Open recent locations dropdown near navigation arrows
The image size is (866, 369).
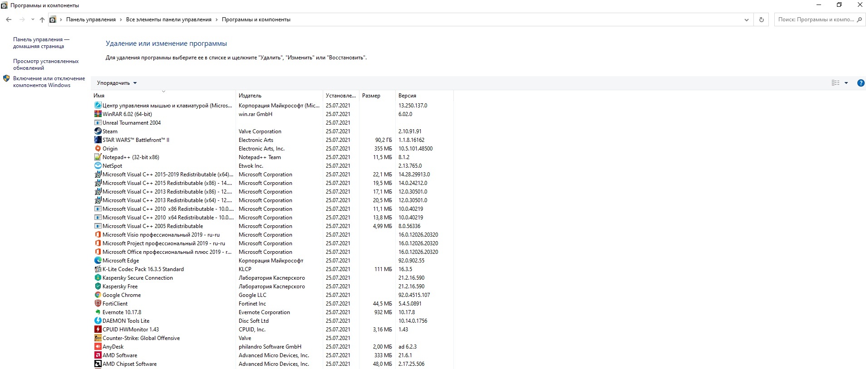[x=33, y=19]
